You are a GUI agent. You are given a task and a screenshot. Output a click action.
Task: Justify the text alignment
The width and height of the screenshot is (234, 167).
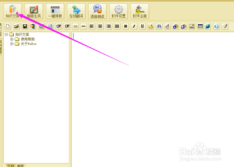(117, 26)
